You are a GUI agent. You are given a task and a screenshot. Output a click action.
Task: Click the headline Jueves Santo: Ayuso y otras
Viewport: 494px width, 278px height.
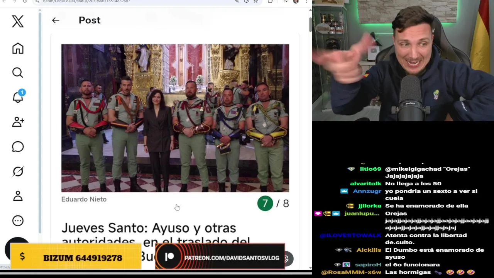pyautogui.click(x=149, y=228)
